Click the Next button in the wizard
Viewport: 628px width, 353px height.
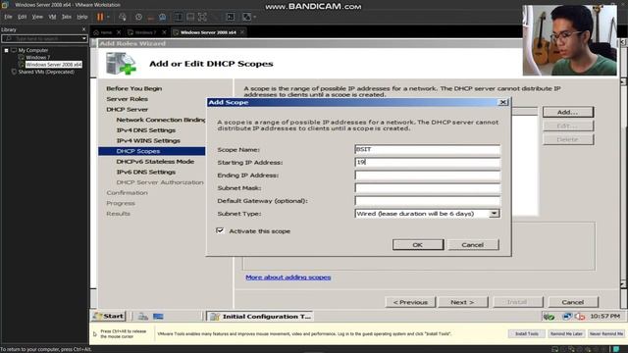pyautogui.click(x=462, y=302)
